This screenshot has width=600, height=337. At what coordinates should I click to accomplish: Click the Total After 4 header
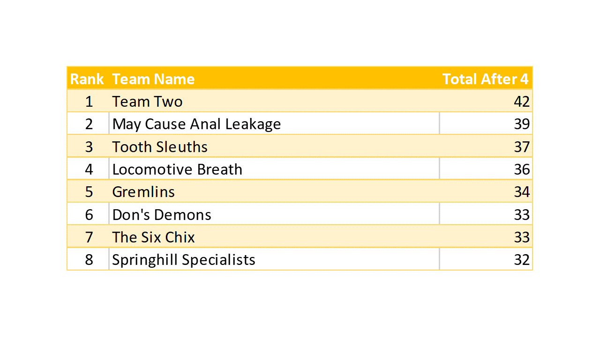pos(485,79)
